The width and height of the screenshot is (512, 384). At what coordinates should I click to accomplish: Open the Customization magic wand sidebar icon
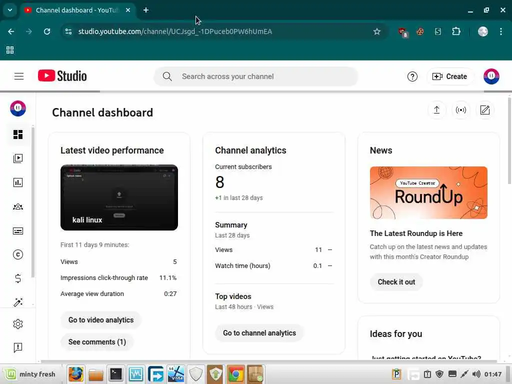18,302
